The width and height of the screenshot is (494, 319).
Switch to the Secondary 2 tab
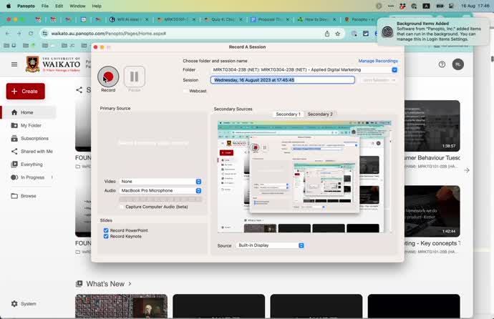(319, 114)
